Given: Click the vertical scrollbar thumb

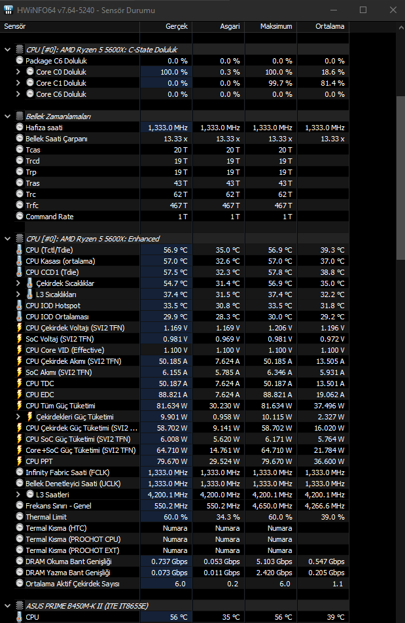Looking at the screenshot, I should point(400,178).
